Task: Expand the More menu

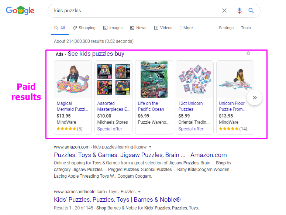Action: point(186,28)
